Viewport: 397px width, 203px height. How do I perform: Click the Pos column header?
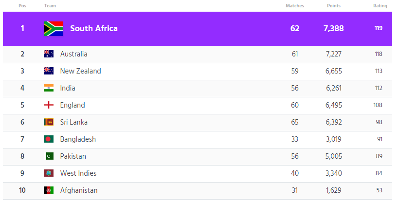click(22, 6)
